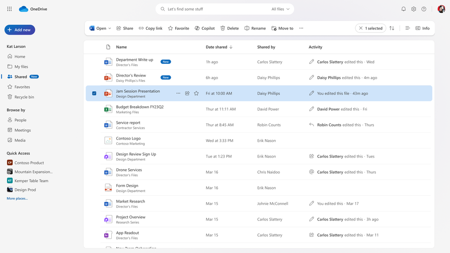Screen dimensions: 450x253
Task: Uncheck the Jam Session Presentation checkbox
Action: [x=94, y=94]
